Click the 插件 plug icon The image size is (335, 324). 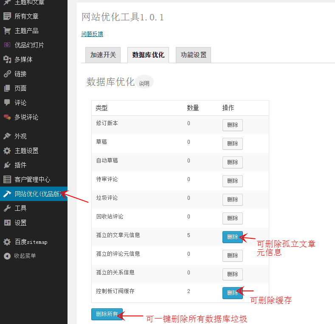pyautogui.click(x=7, y=165)
